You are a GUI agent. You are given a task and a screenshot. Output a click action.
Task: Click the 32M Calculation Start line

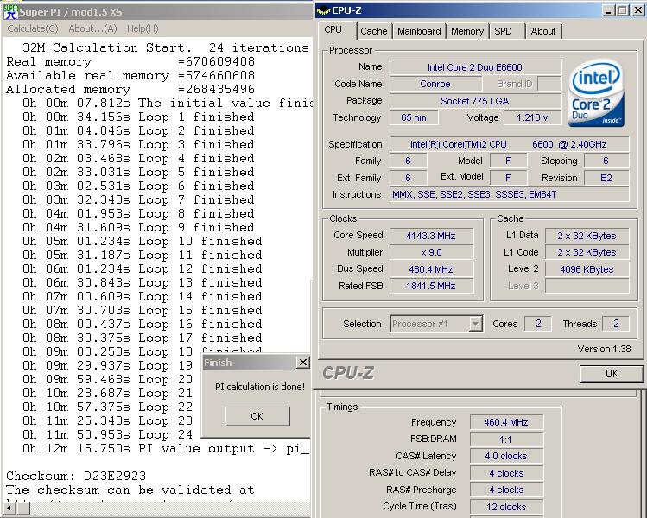166,47
